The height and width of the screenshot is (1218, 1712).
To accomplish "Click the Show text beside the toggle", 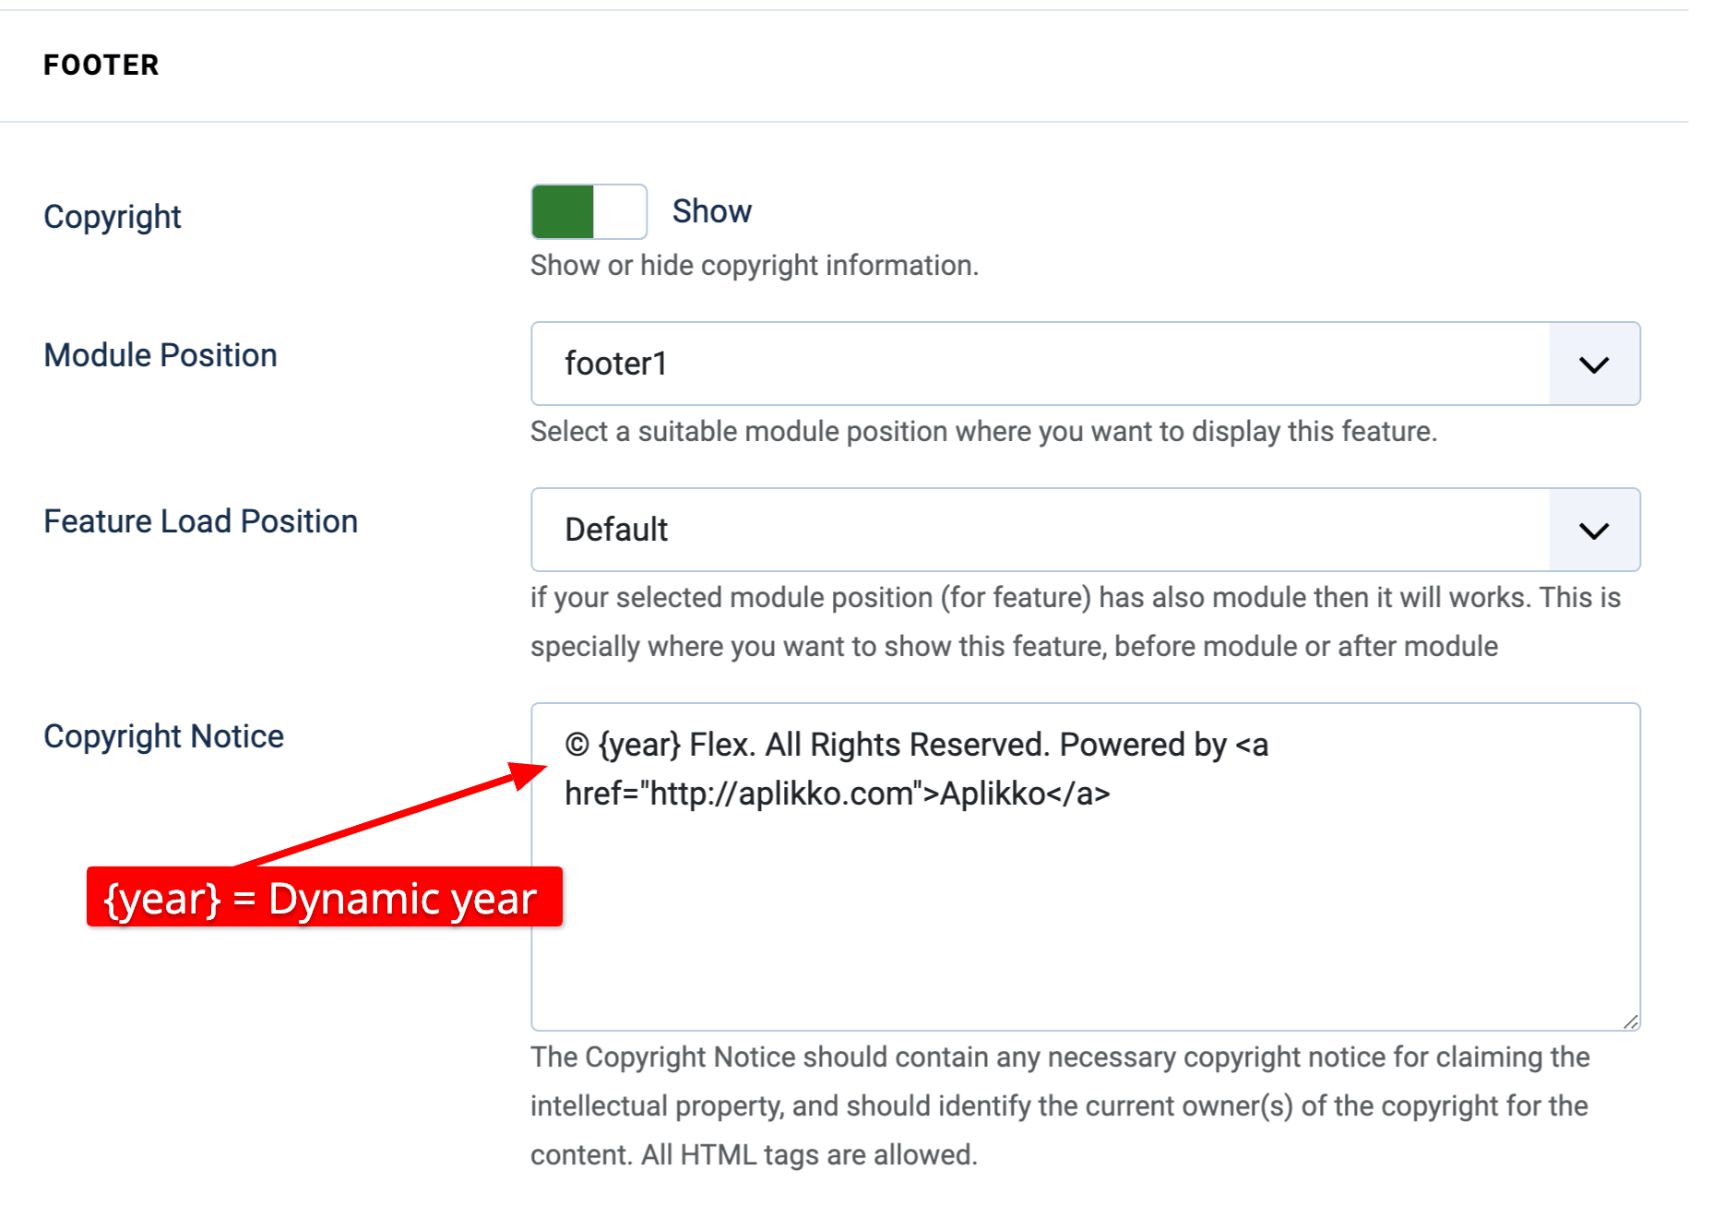I will (x=711, y=210).
